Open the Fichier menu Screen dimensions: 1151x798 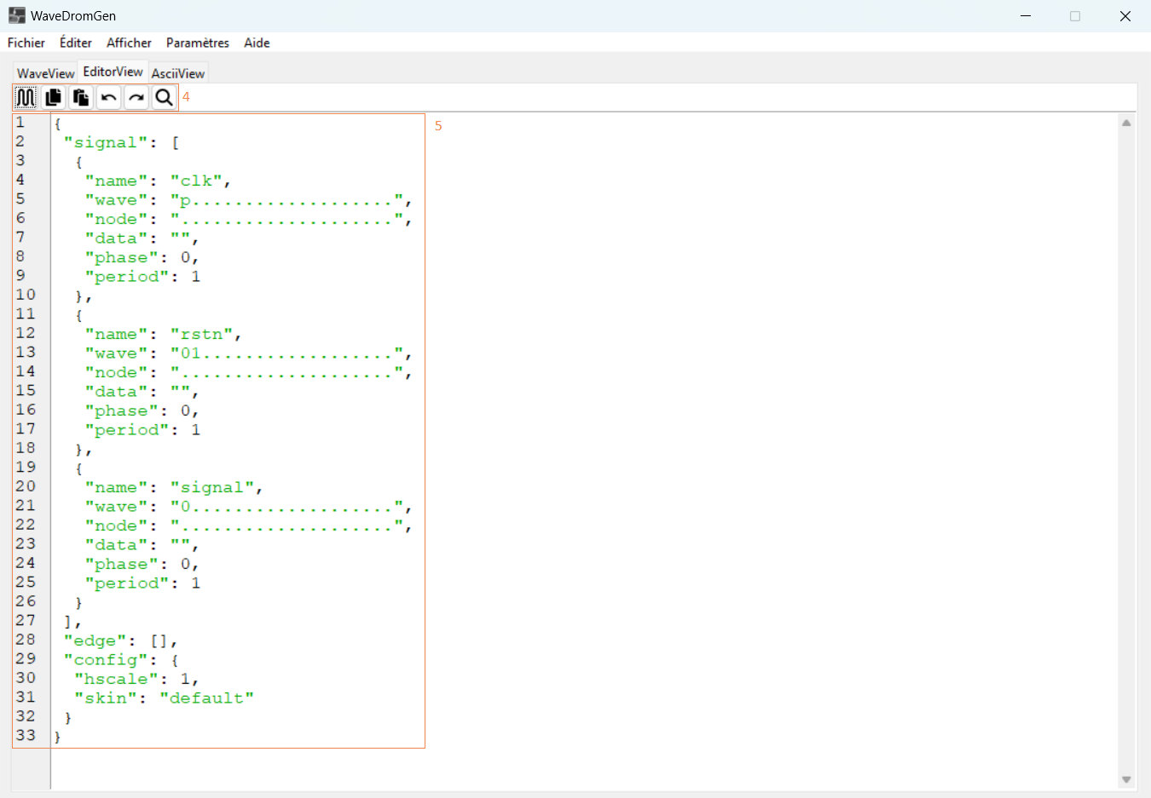tap(26, 43)
